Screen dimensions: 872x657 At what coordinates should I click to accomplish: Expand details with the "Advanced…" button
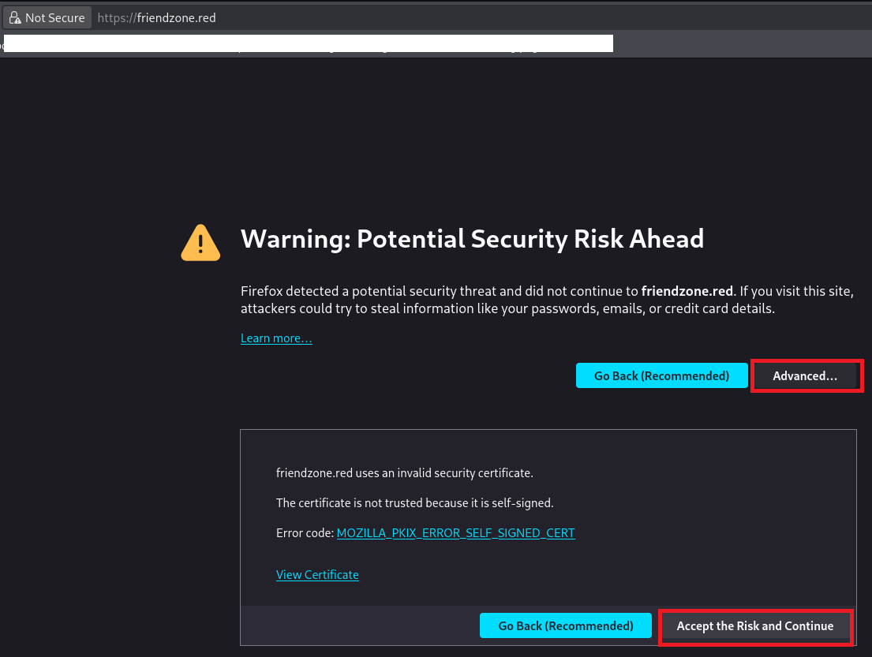click(x=805, y=376)
